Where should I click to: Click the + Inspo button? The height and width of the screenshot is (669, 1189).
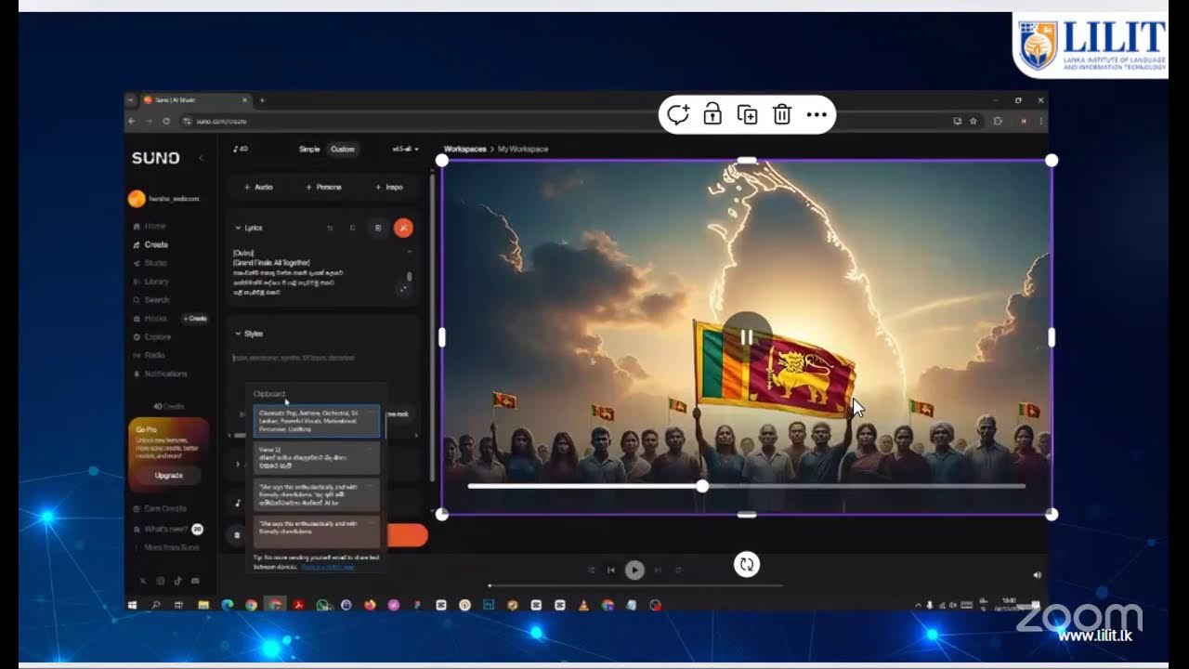click(389, 187)
